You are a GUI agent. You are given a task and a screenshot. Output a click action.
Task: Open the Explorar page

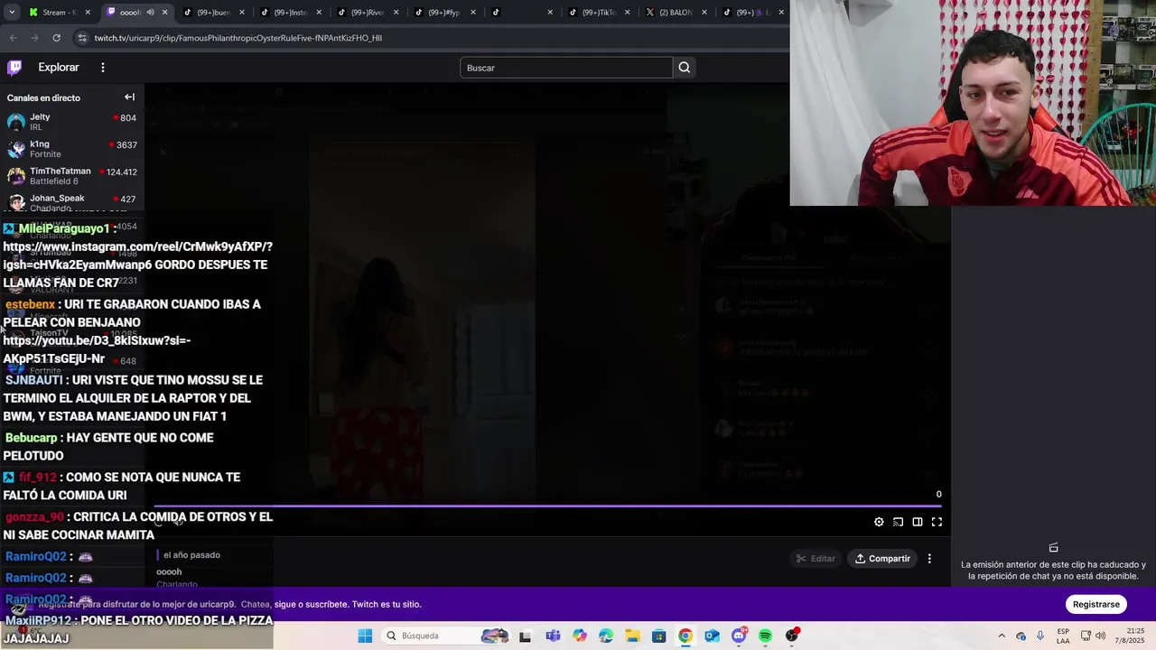59,67
